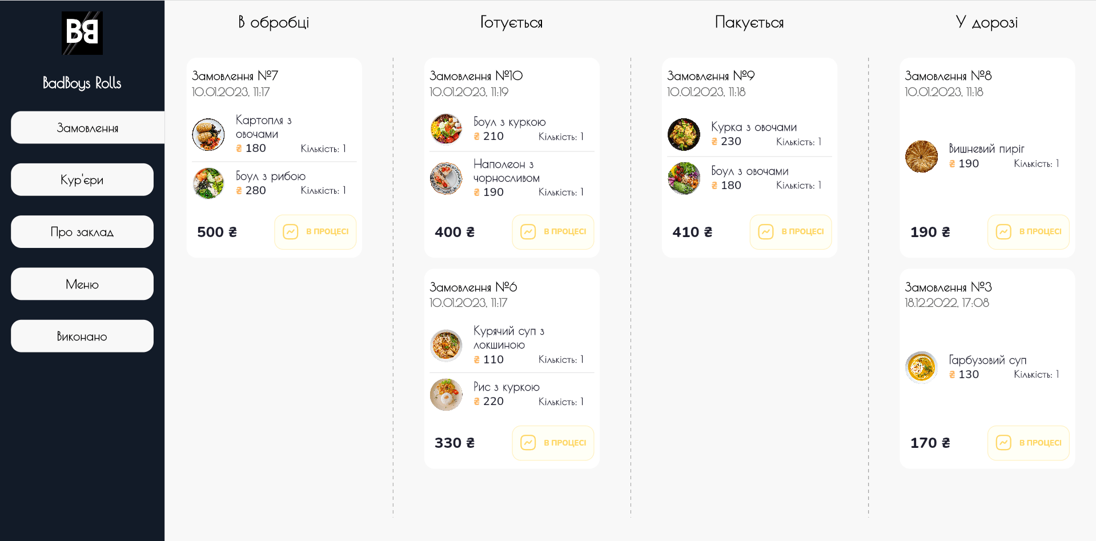Click the status icon on order №7
Image resolution: width=1096 pixels, height=541 pixels.
point(291,232)
